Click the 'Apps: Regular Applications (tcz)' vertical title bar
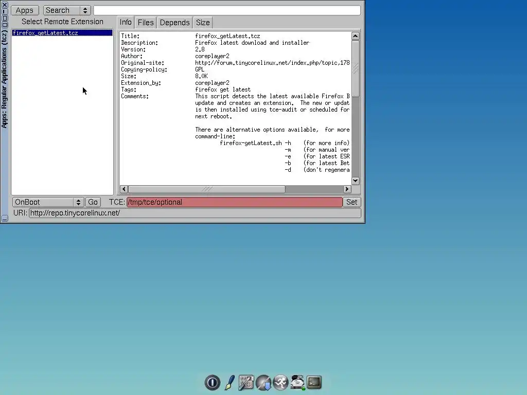Image resolution: width=527 pixels, height=395 pixels. [4, 79]
